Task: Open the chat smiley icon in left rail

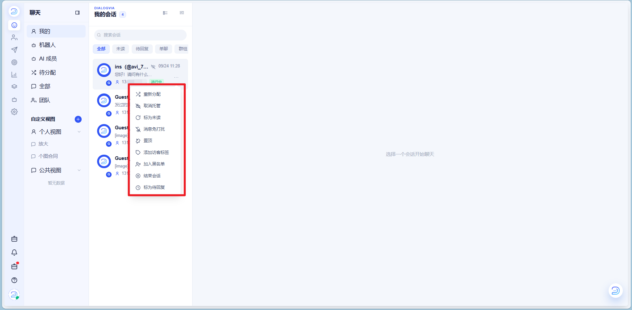Action: (14, 25)
